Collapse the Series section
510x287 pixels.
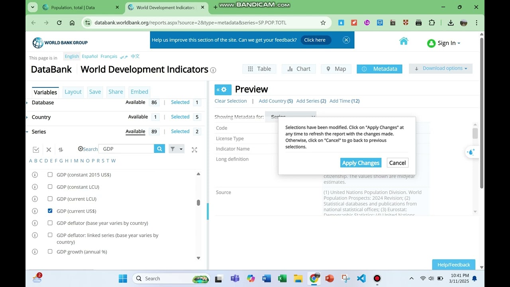(x=27, y=132)
